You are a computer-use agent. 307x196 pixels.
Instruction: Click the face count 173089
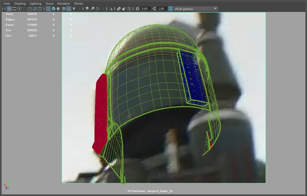click(x=32, y=25)
